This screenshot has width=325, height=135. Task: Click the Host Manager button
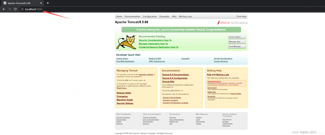[x=237, y=47]
